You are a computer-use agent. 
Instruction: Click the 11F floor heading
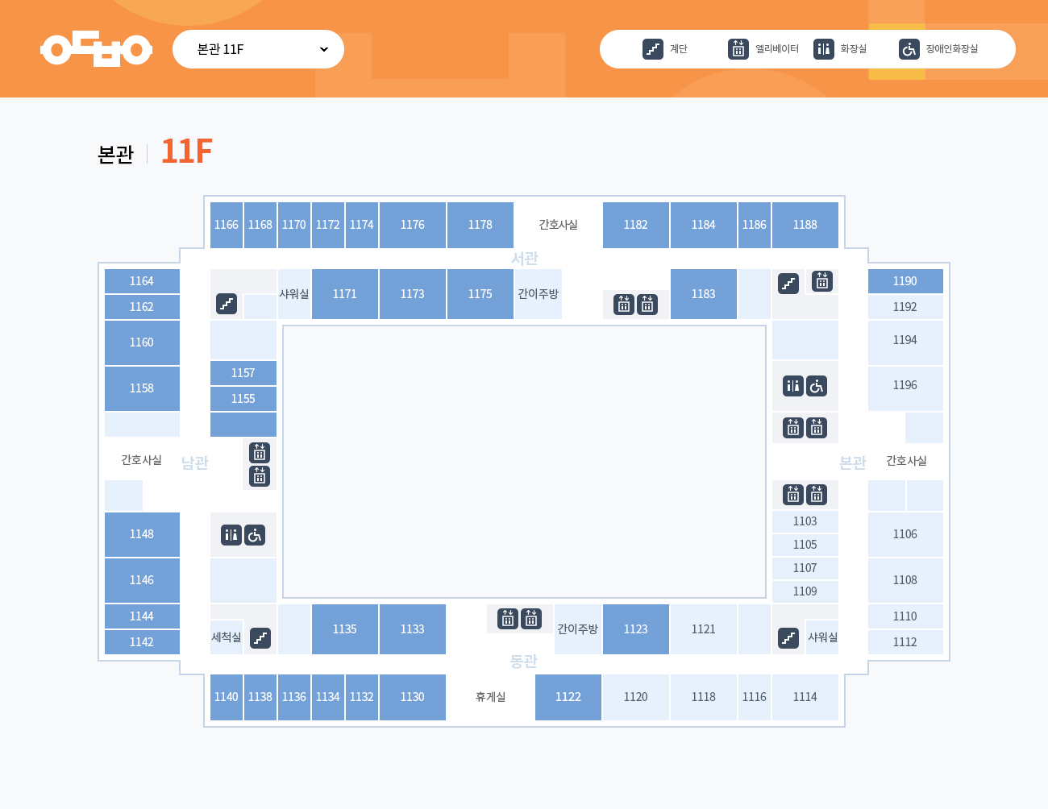click(x=187, y=151)
